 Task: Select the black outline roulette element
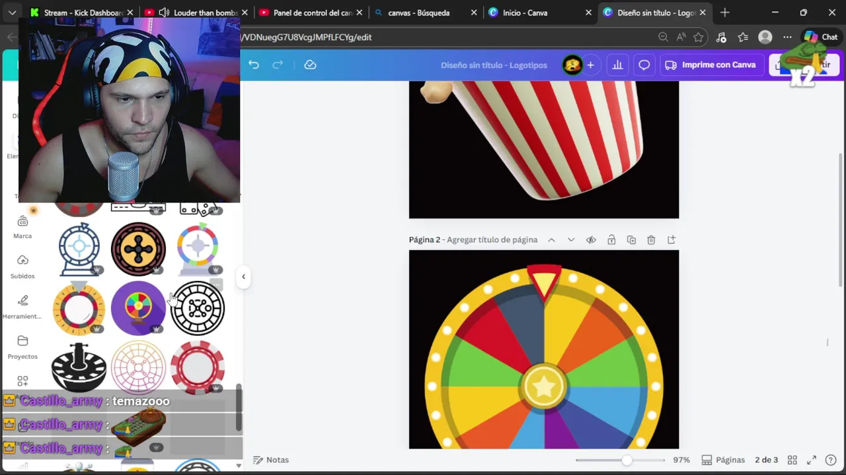(x=198, y=308)
